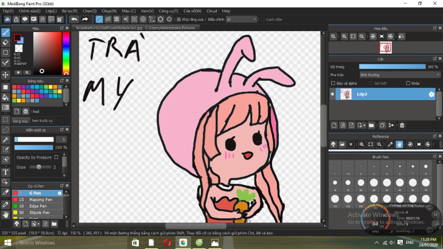Select the Brush tool in left toolbar
The height and width of the screenshot is (249, 443).
pos(5,32)
